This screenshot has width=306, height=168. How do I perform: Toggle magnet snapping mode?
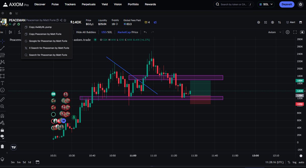pyautogui.click(x=2, y=116)
